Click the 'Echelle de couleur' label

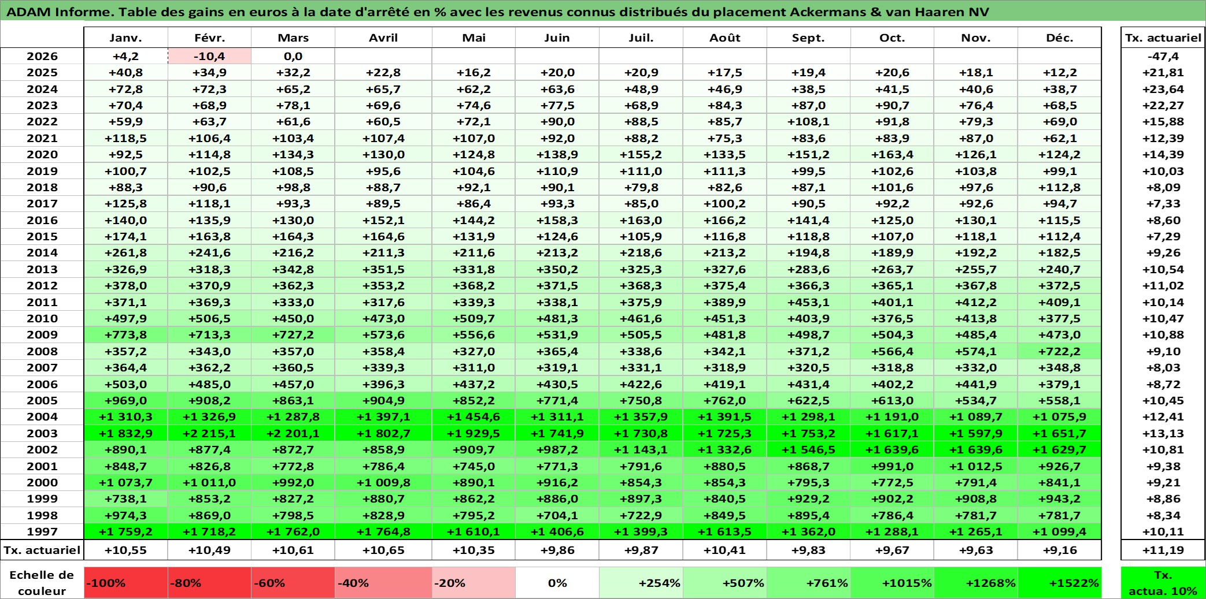coord(42,583)
